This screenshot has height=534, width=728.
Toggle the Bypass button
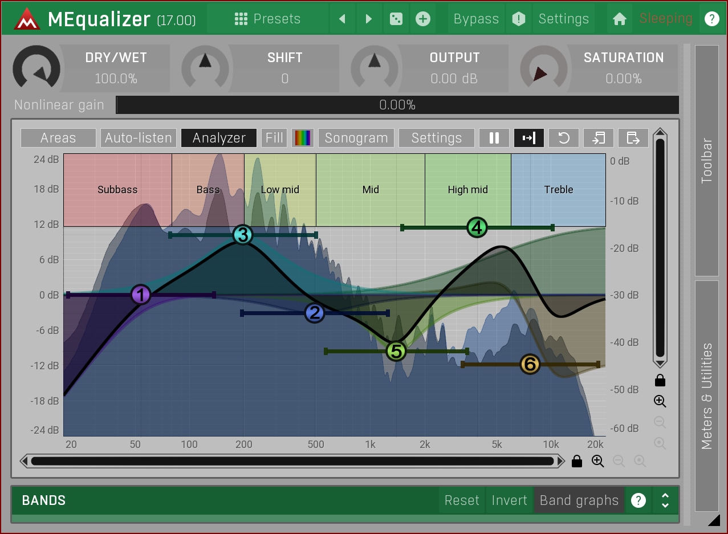tap(476, 19)
